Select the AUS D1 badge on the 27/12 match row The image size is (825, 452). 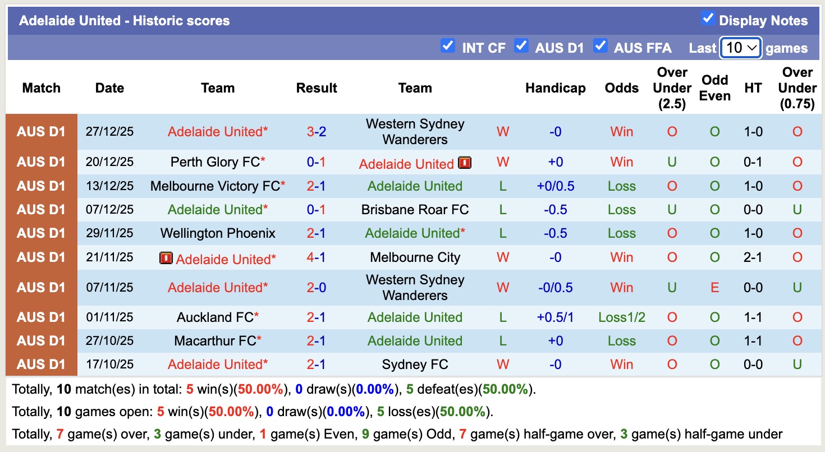42,132
